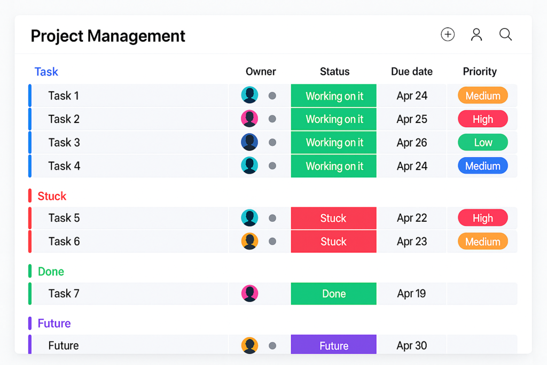Collapse the Stuck group header

(52, 196)
